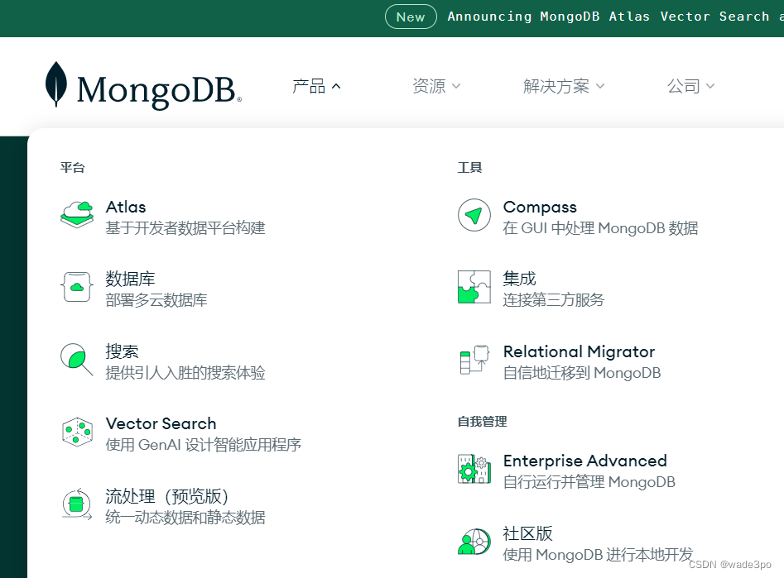Open the 社区版 link

527,533
